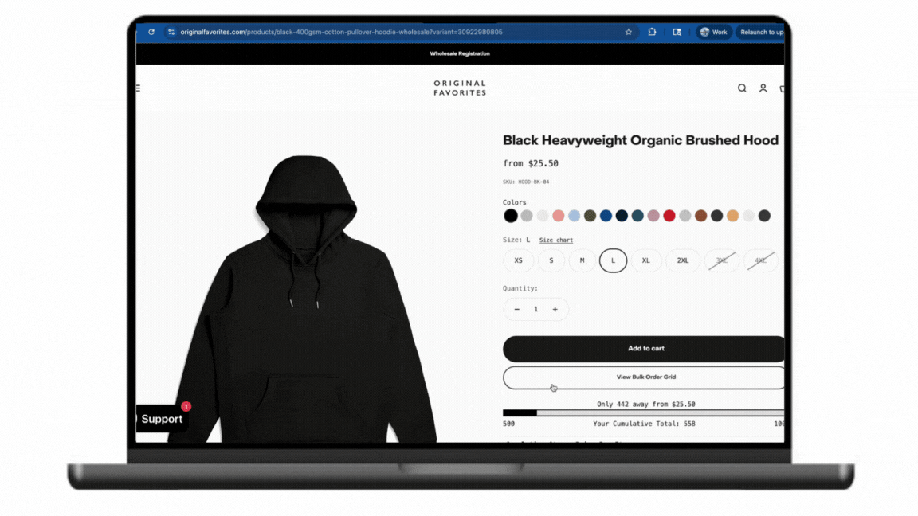Screen dimensions: 918x516
Task: Decrease quantity with the minus button
Action: [516, 310]
